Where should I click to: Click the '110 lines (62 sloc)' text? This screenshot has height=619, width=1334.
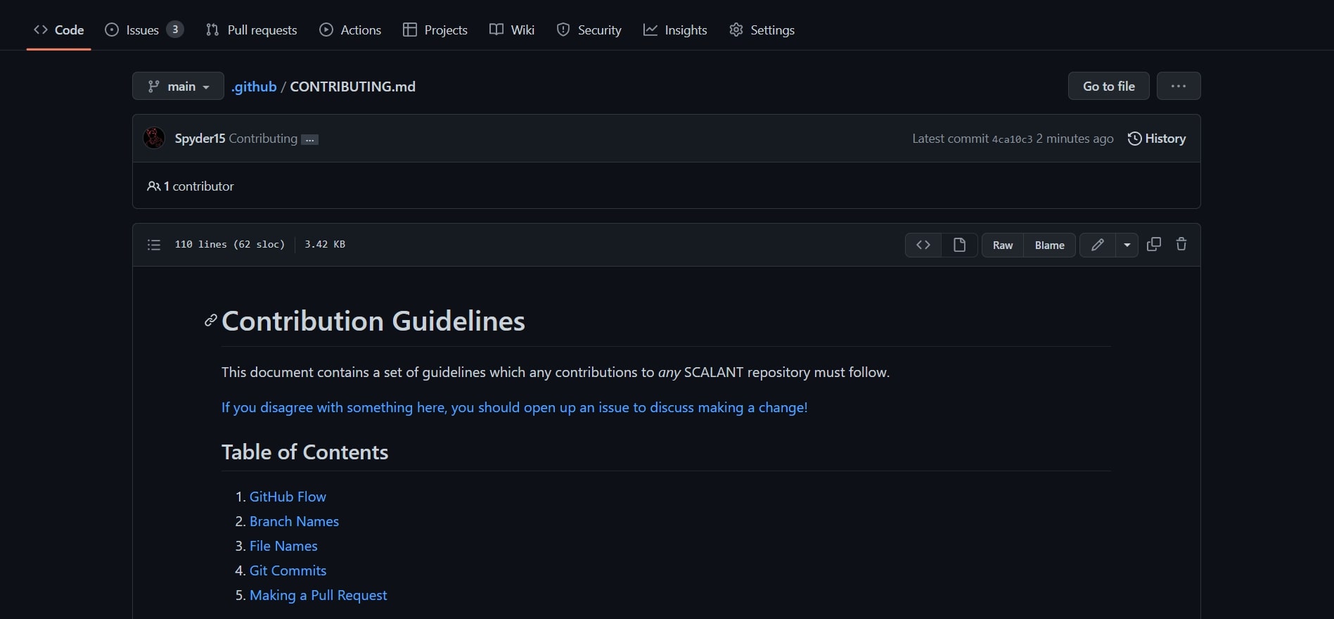pos(230,244)
